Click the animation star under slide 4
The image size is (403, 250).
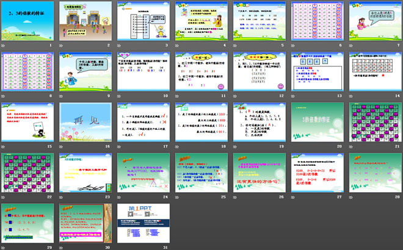pos(177,46)
